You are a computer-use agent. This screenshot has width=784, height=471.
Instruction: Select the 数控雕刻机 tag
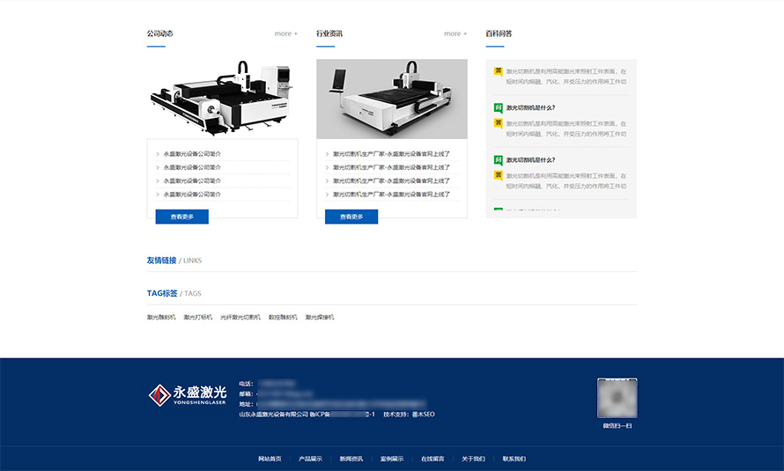point(283,317)
